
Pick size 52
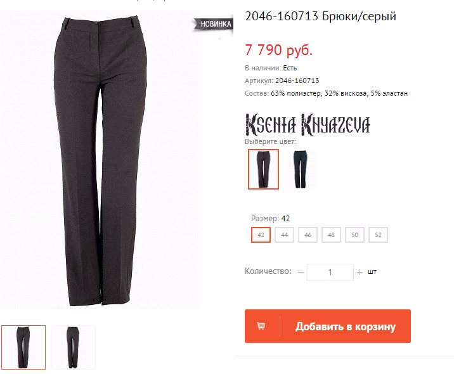[378, 235]
